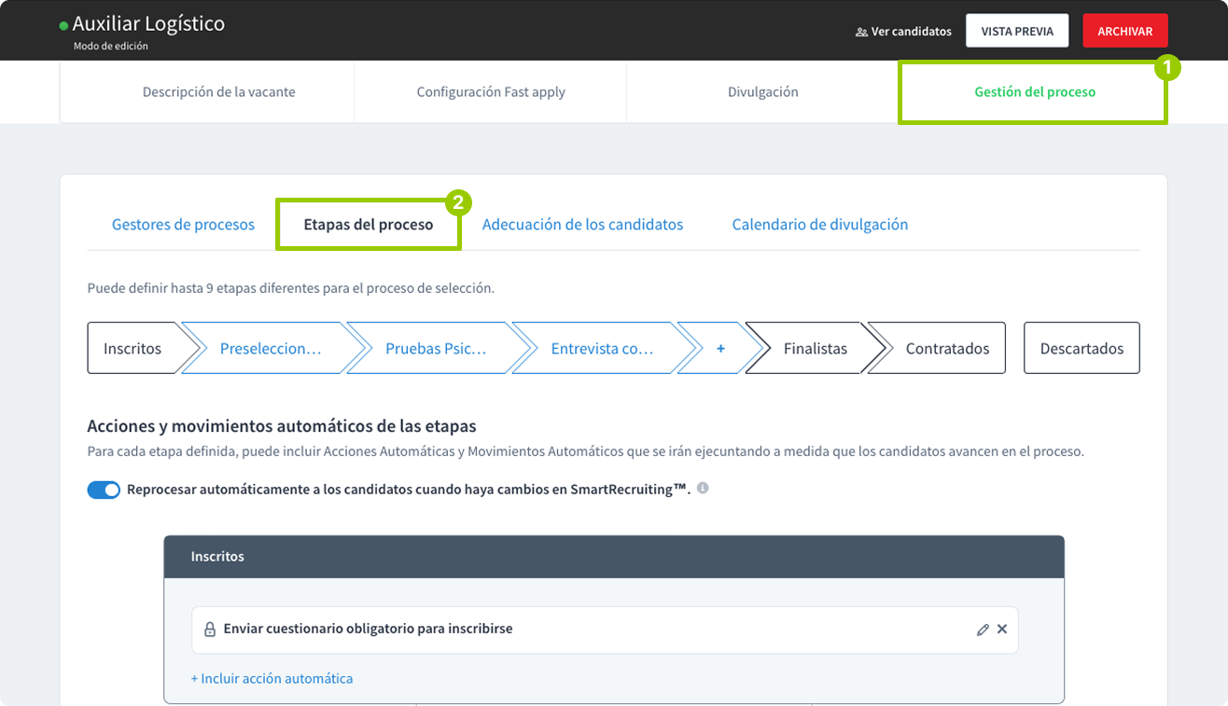Click the VISTA PREVIA button
This screenshot has height=706, width=1228.
click(1017, 30)
